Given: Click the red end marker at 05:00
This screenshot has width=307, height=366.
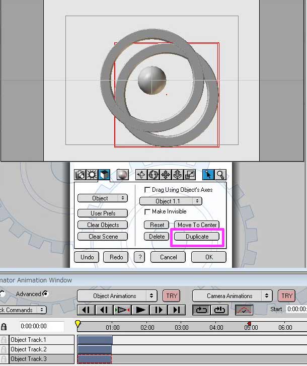Looking at the screenshot, I should pyautogui.click(x=249, y=324).
